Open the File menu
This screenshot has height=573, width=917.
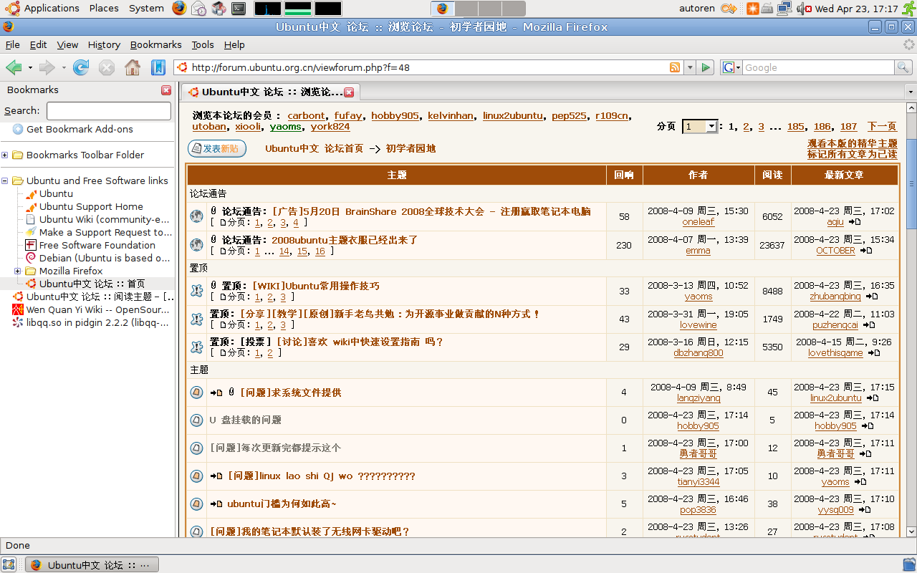pos(12,44)
